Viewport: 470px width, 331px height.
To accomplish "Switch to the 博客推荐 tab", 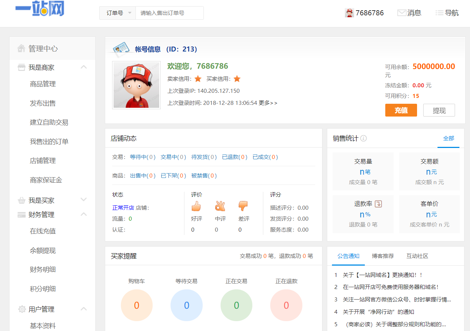I will pyautogui.click(x=383, y=256).
